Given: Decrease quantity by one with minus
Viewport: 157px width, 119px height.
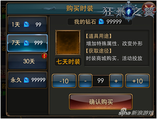Looking at the screenshot, I should 85,81.
